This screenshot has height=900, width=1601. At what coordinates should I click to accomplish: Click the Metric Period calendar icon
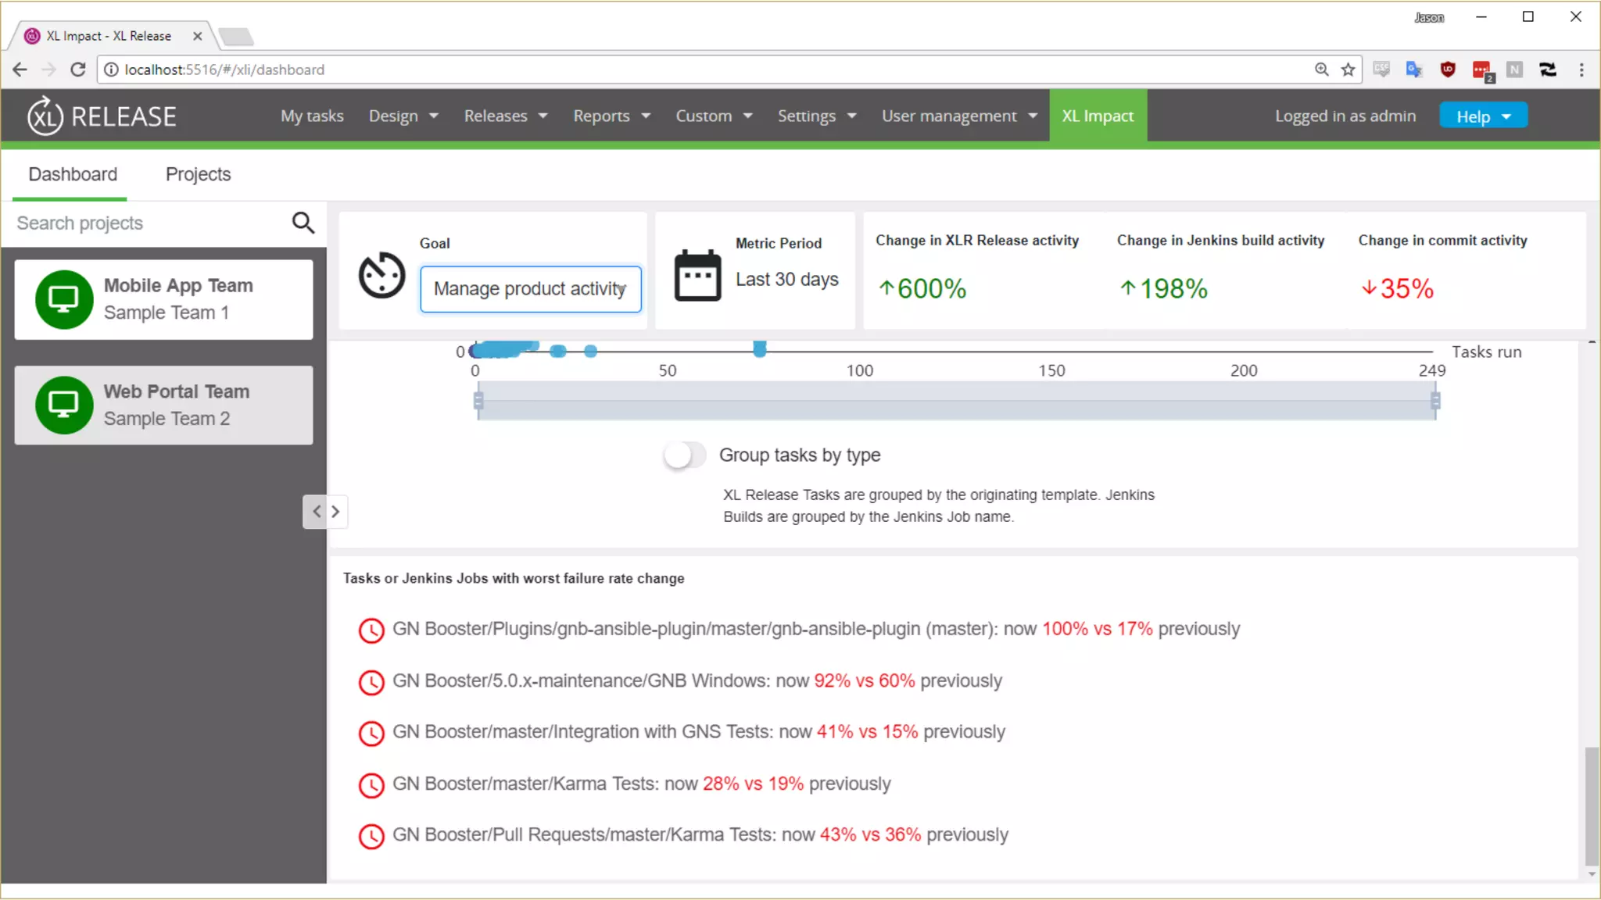697,275
